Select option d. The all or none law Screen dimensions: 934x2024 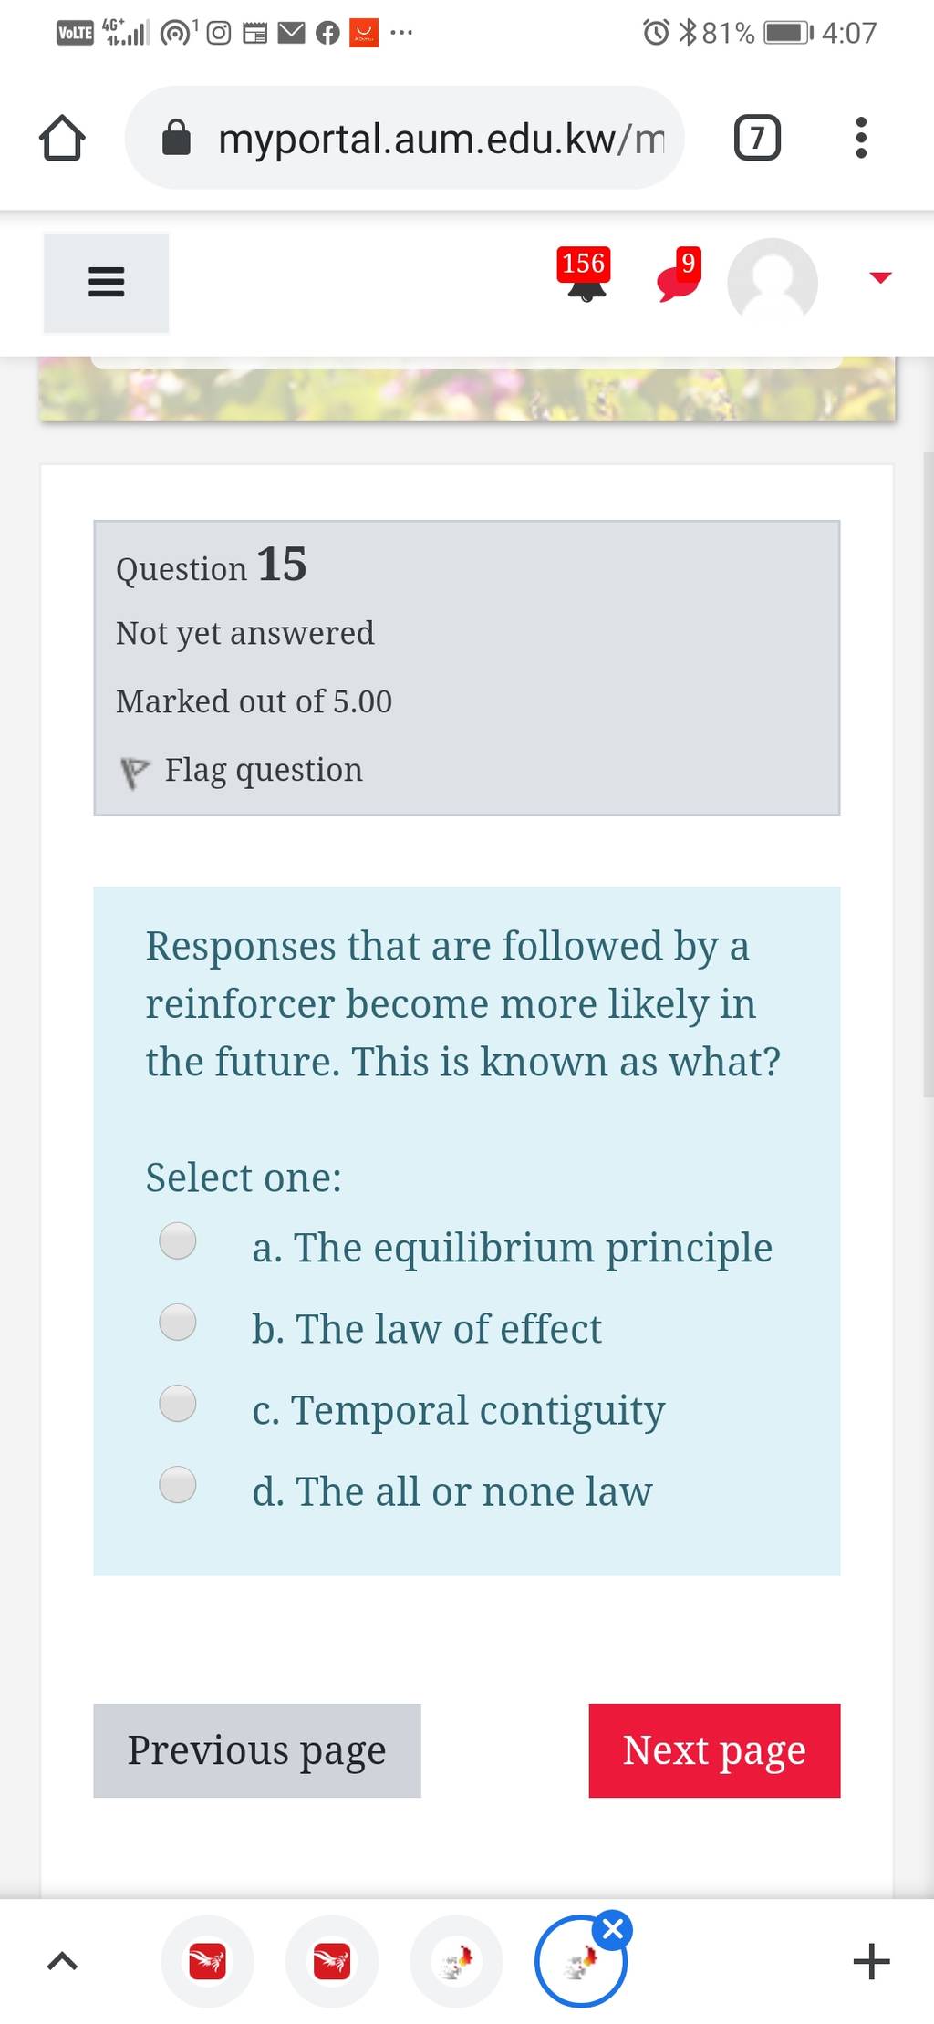(x=177, y=1484)
